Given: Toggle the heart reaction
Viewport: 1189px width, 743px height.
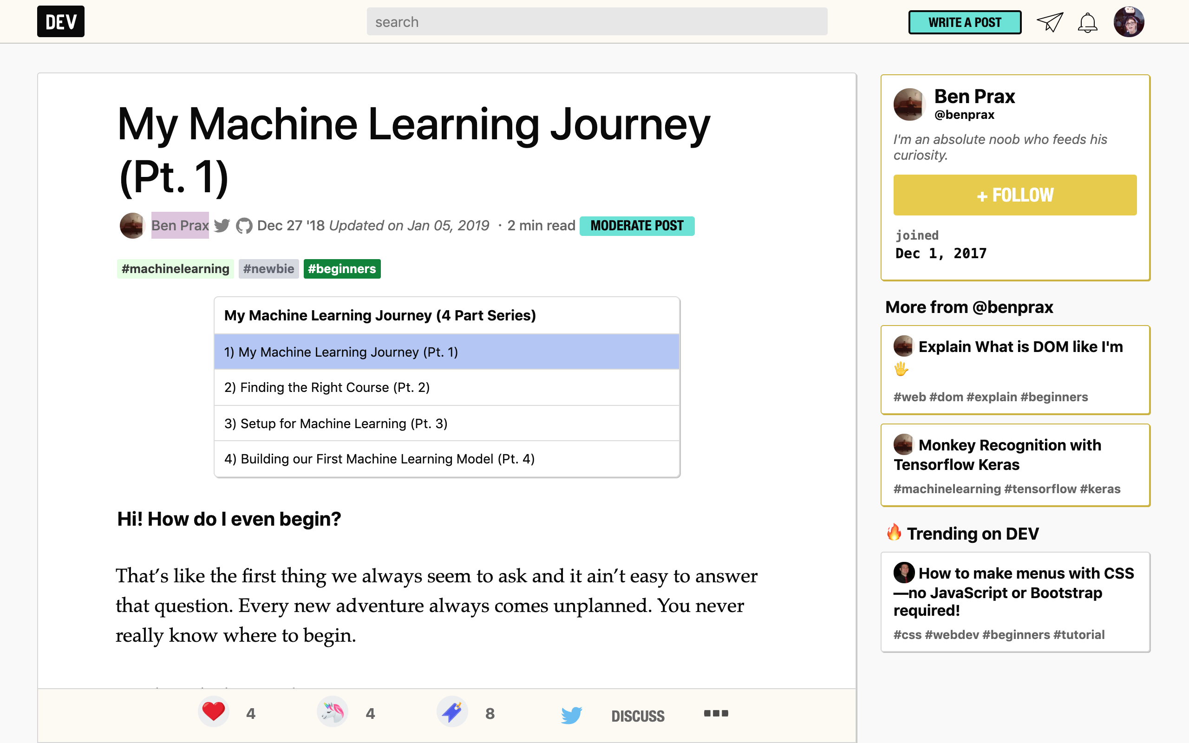Looking at the screenshot, I should point(214,712).
